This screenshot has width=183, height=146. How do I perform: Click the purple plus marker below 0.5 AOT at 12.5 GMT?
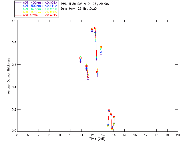[97, 76]
